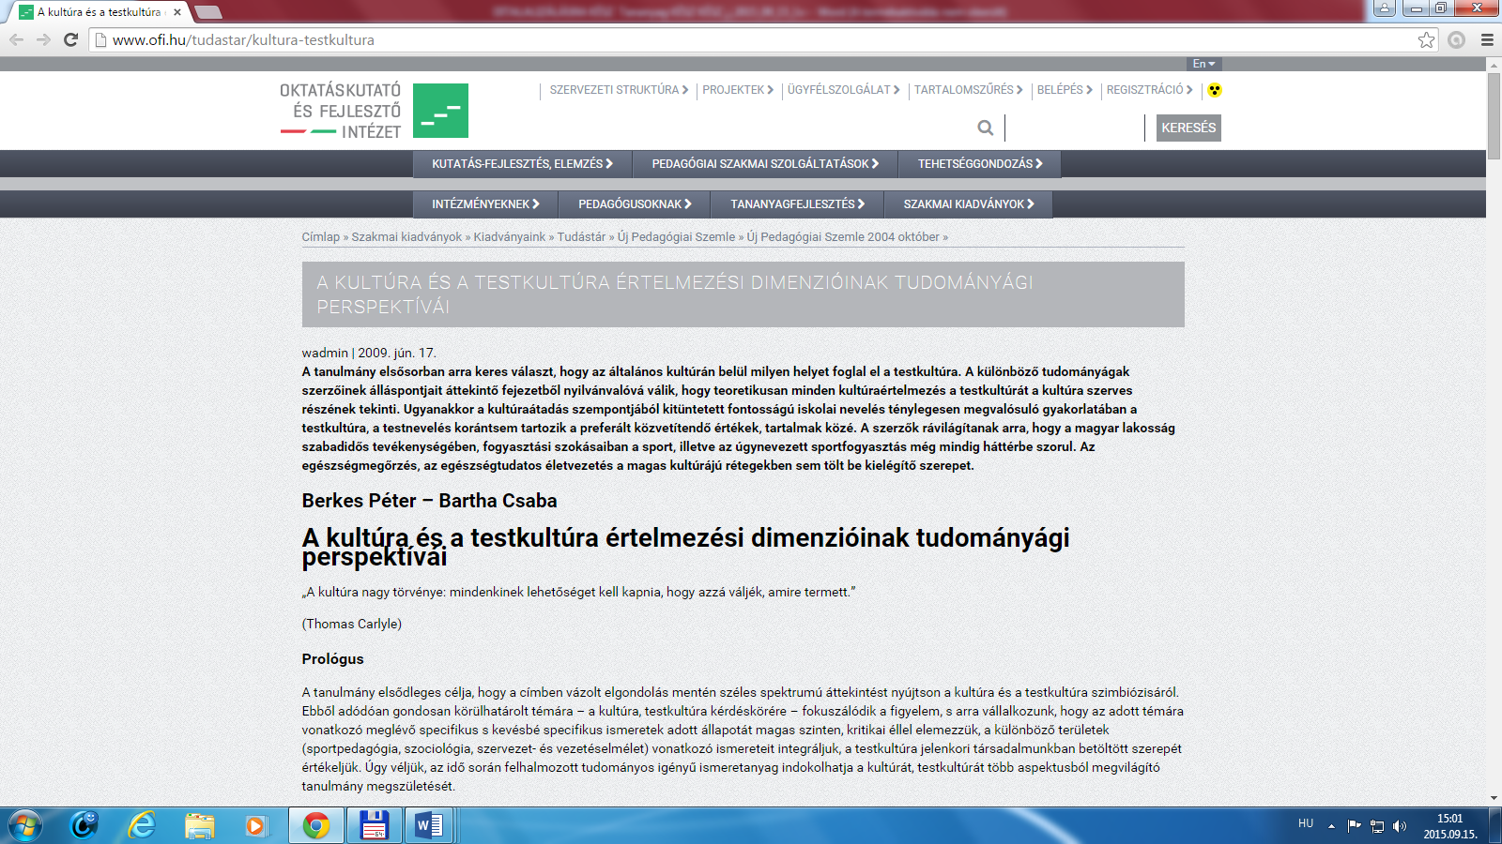The height and width of the screenshot is (844, 1502).
Task: Open the Windows Start button
Action: 25,825
